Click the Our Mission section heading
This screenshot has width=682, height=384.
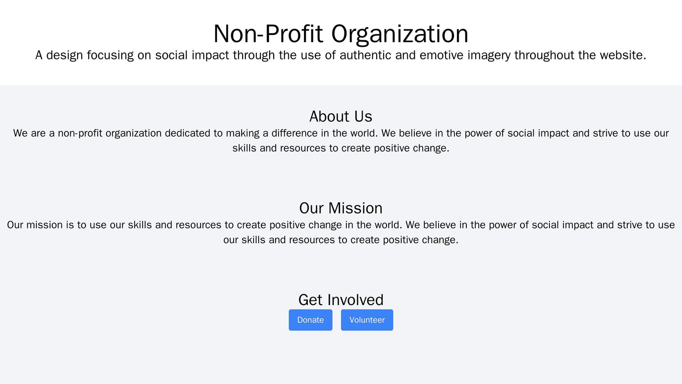tap(341, 208)
